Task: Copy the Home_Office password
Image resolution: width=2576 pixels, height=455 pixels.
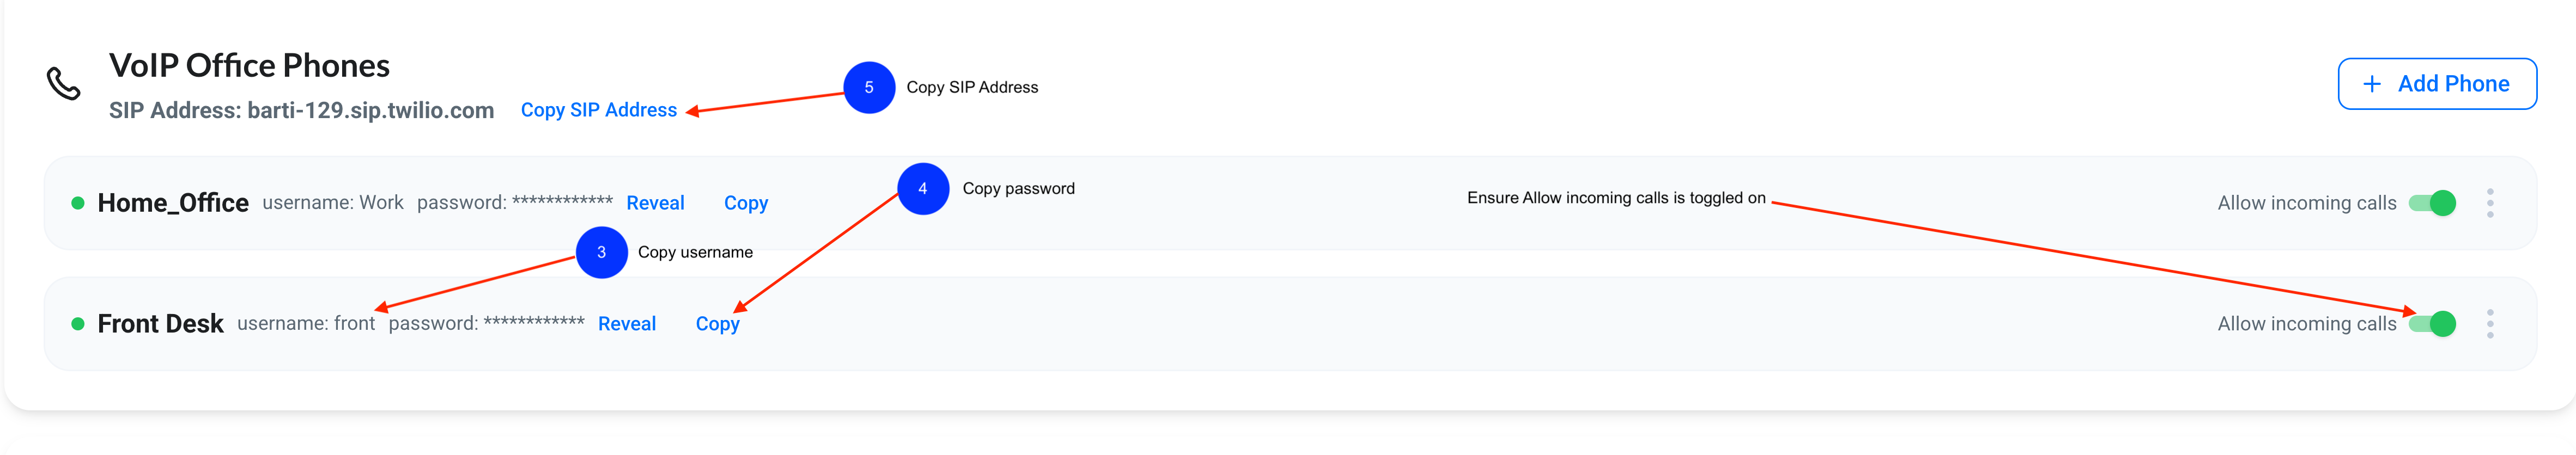Action: [746, 204]
